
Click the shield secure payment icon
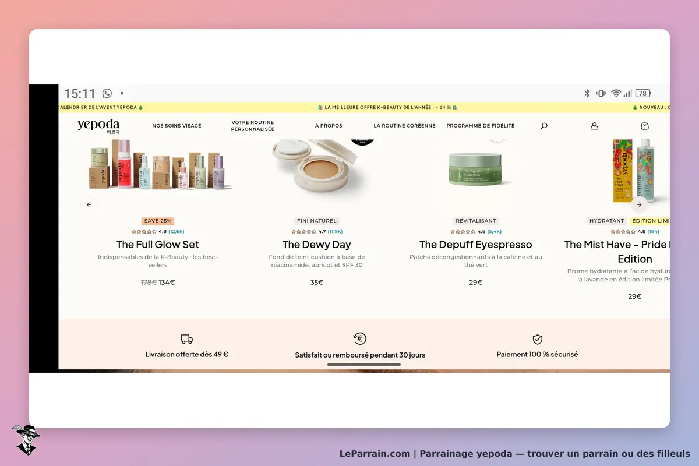coord(538,339)
